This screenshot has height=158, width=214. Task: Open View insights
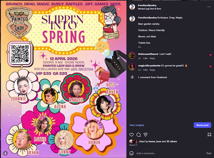click(137, 125)
